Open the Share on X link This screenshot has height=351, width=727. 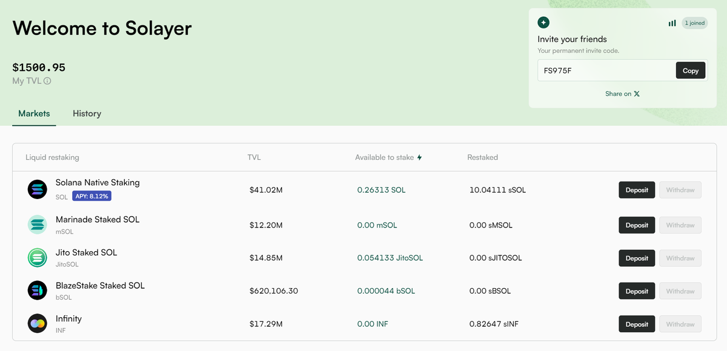[622, 94]
